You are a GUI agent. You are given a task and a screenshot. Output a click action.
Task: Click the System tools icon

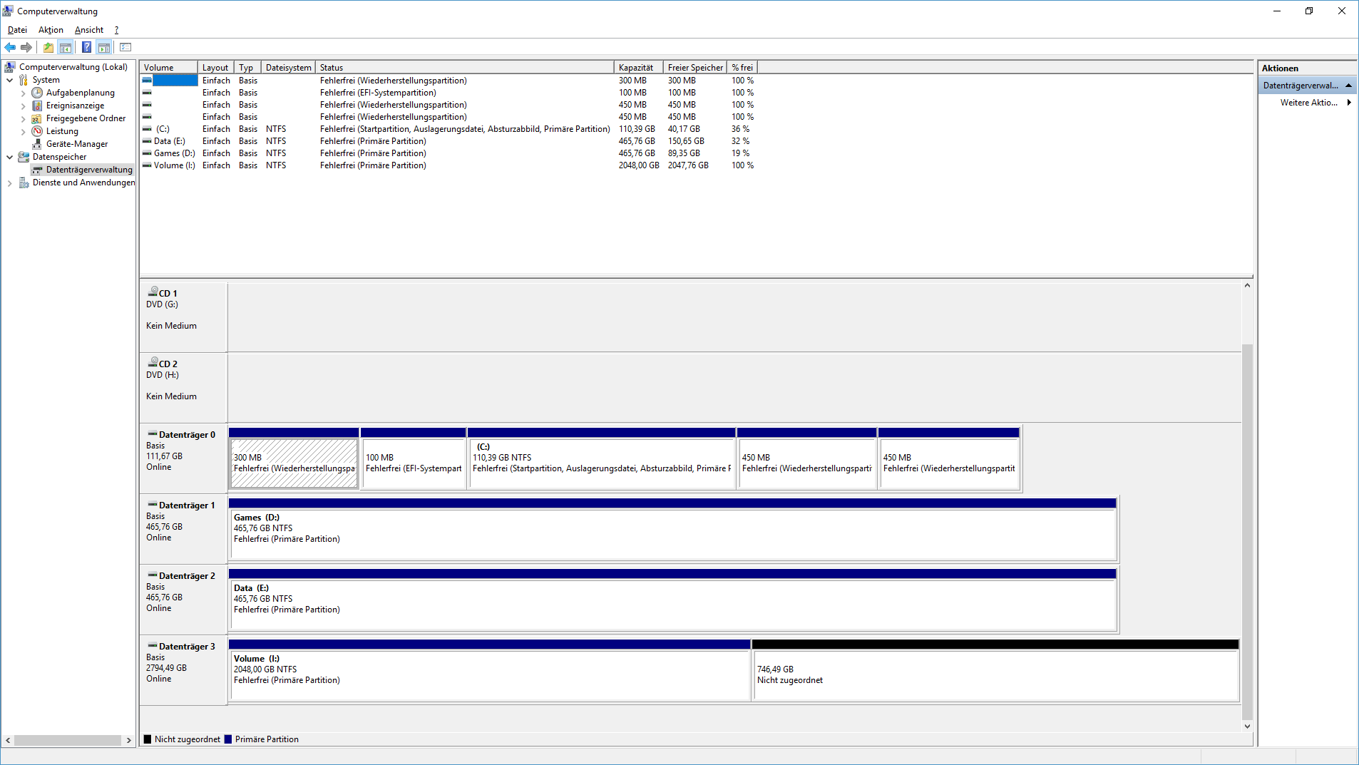pyautogui.click(x=24, y=80)
